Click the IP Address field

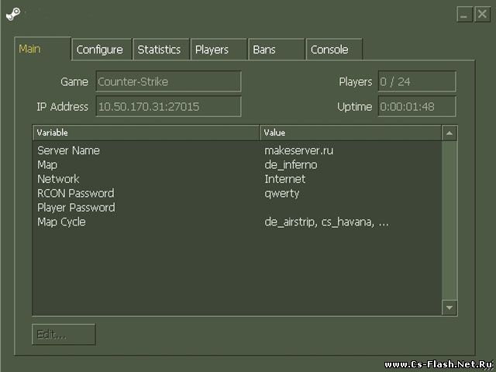[x=168, y=107]
